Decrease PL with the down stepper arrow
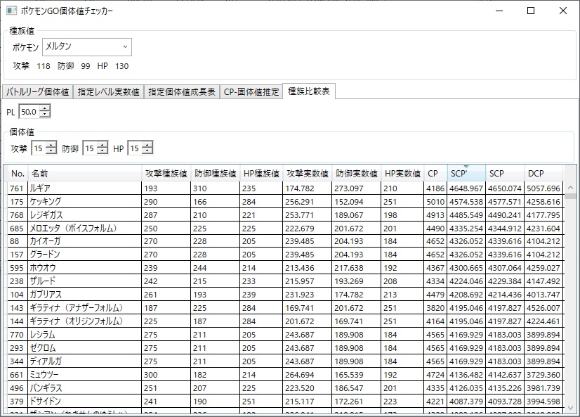Image resolution: width=580 pixels, height=417 pixels. (x=45, y=115)
